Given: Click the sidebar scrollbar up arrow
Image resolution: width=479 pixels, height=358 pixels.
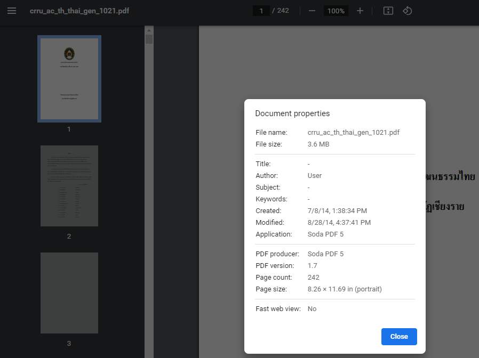Looking at the screenshot, I should tap(149, 30).
